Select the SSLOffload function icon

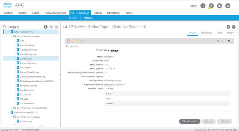(18, 94)
